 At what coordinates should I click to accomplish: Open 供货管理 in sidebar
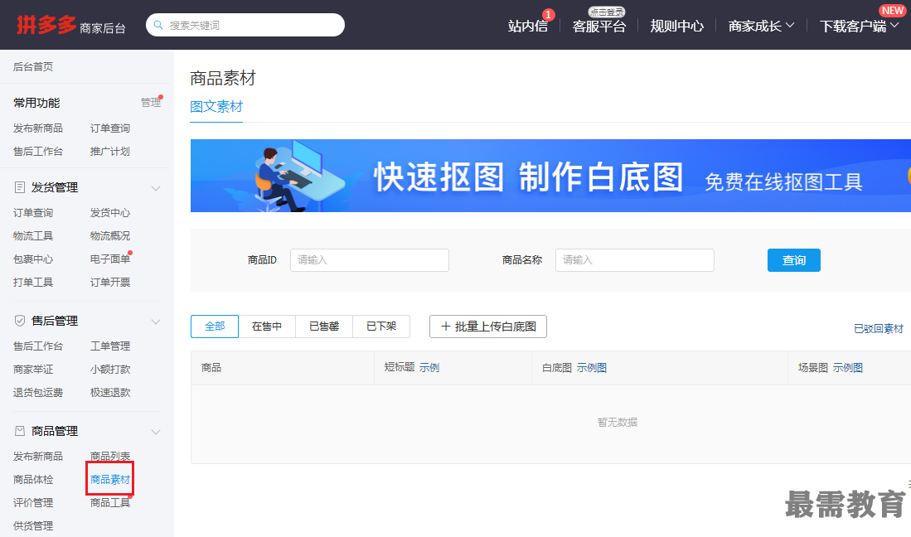tap(33, 526)
